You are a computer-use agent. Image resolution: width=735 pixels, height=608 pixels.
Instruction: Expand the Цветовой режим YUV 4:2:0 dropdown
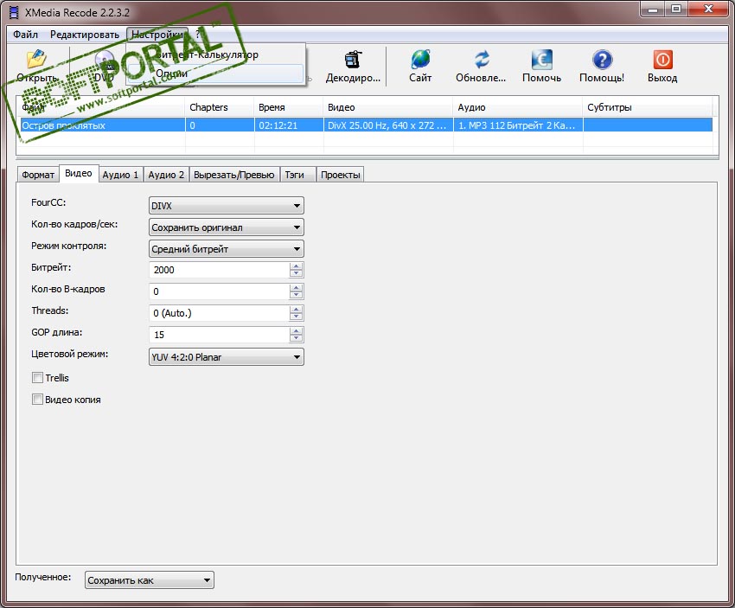point(227,356)
